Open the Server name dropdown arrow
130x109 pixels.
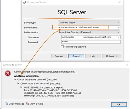pyautogui.click(x=118, y=27)
